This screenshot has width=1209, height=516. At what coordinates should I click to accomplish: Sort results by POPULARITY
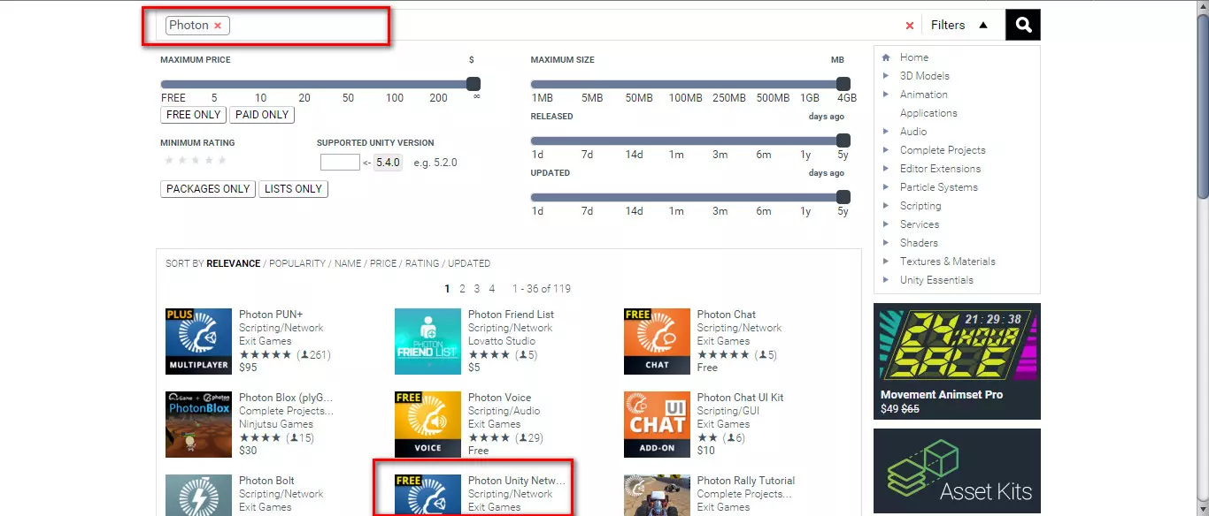pyautogui.click(x=297, y=263)
